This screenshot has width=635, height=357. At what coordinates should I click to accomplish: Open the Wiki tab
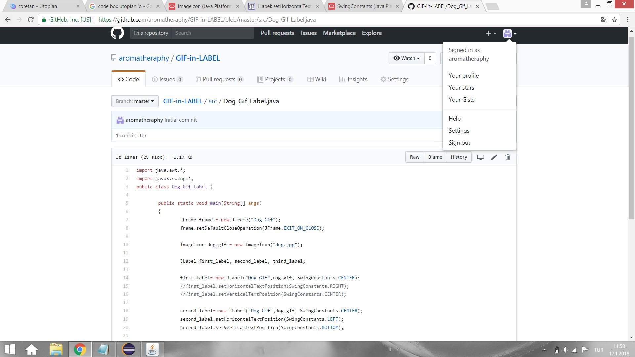317,79
